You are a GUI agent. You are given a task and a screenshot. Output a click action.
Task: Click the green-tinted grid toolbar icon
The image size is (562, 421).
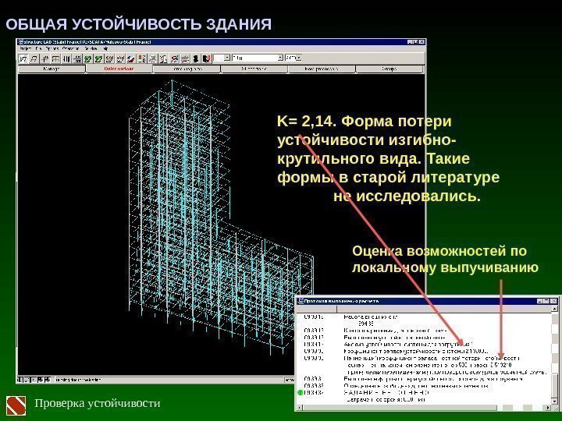coord(55,58)
